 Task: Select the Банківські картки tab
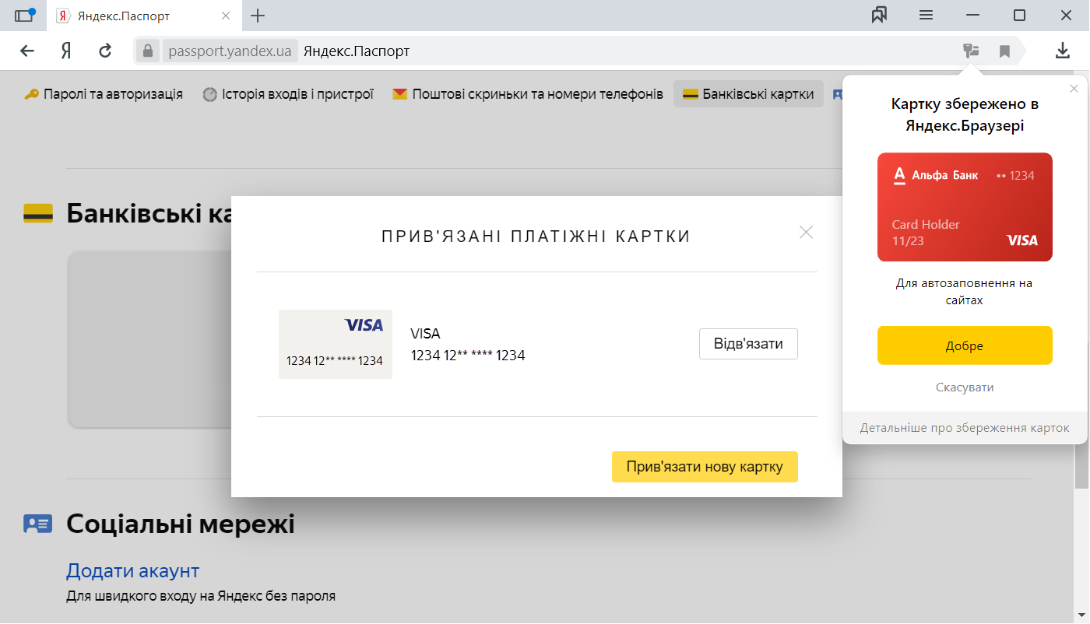tap(748, 94)
